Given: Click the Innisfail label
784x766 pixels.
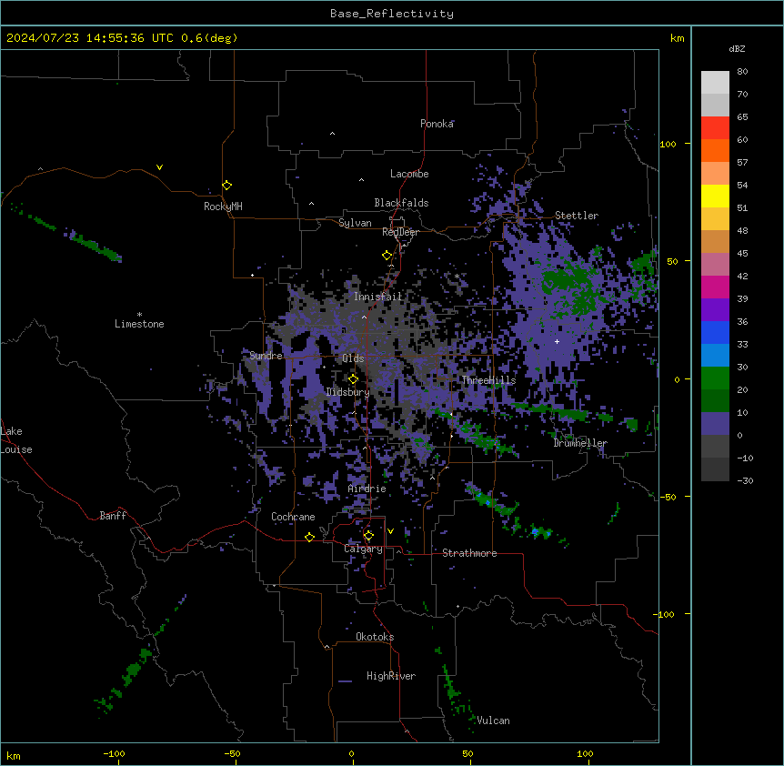Looking at the screenshot, I should (x=378, y=297).
